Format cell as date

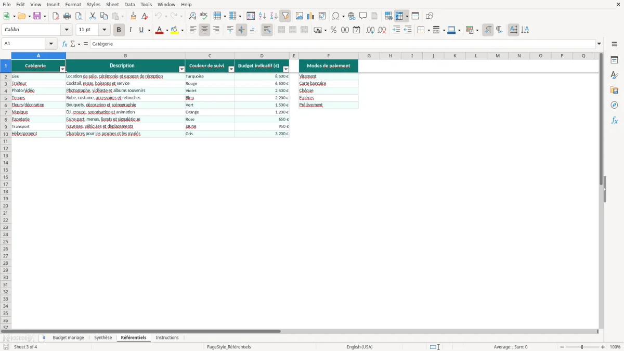click(x=357, y=30)
